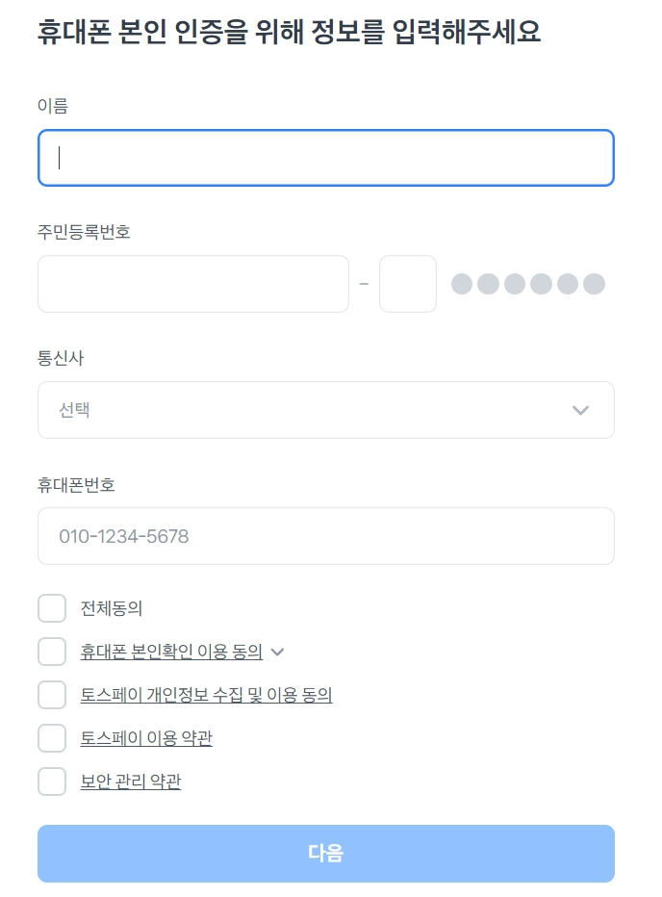Check the 휴대폰 본인확인 이용 동의 checkbox
This screenshot has height=897, width=662.
(x=52, y=652)
